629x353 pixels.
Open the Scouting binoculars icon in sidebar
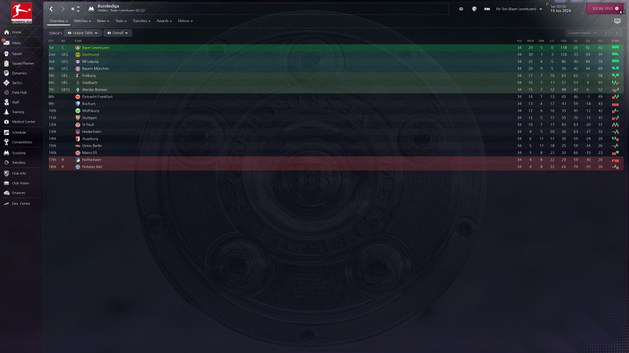coord(6,153)
